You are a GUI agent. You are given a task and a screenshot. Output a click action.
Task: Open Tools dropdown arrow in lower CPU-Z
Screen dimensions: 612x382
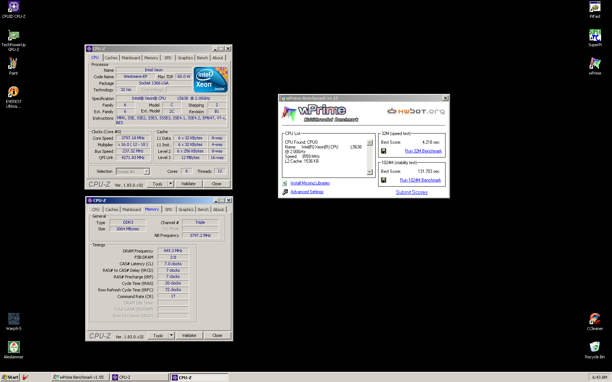click(x=171, y=335)
